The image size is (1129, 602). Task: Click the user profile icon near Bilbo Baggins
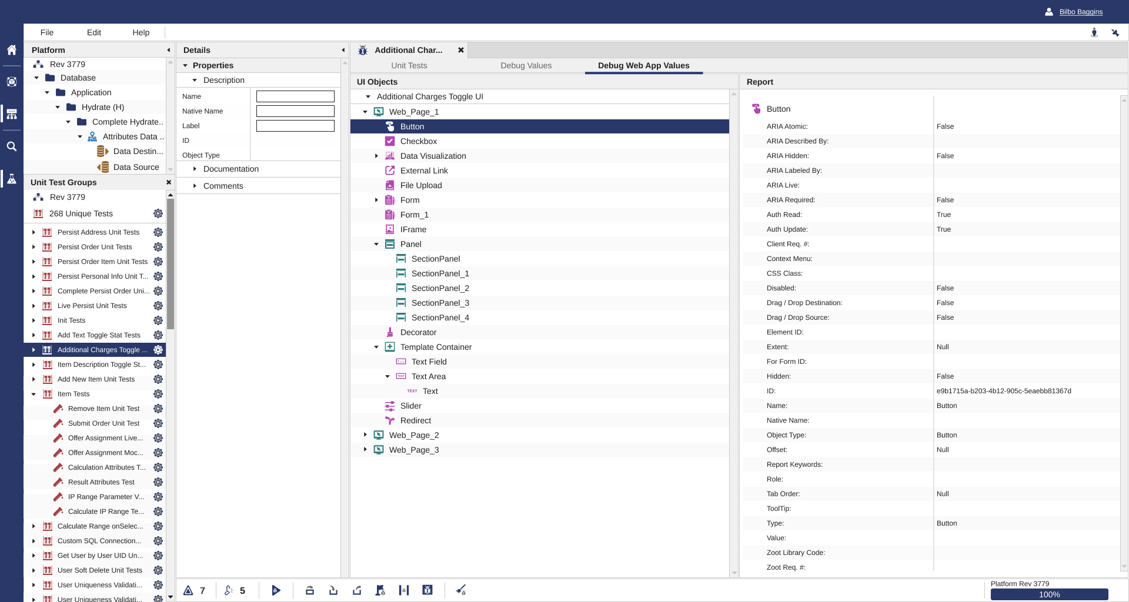point(1048,12)
